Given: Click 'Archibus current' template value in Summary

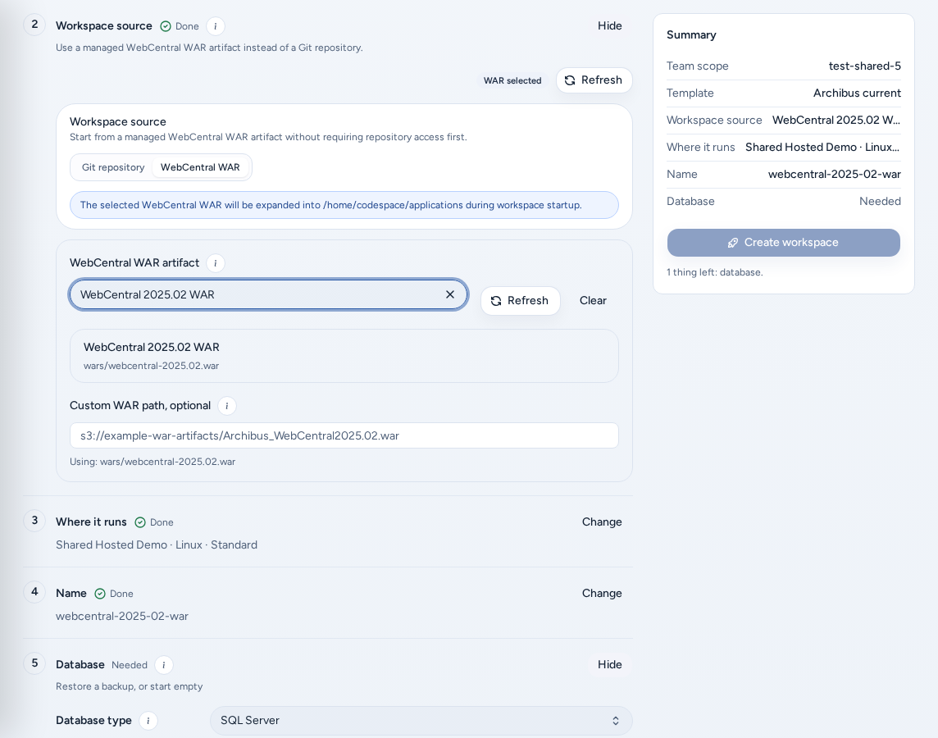Looking at the screenshot, I should pos(857,93).
